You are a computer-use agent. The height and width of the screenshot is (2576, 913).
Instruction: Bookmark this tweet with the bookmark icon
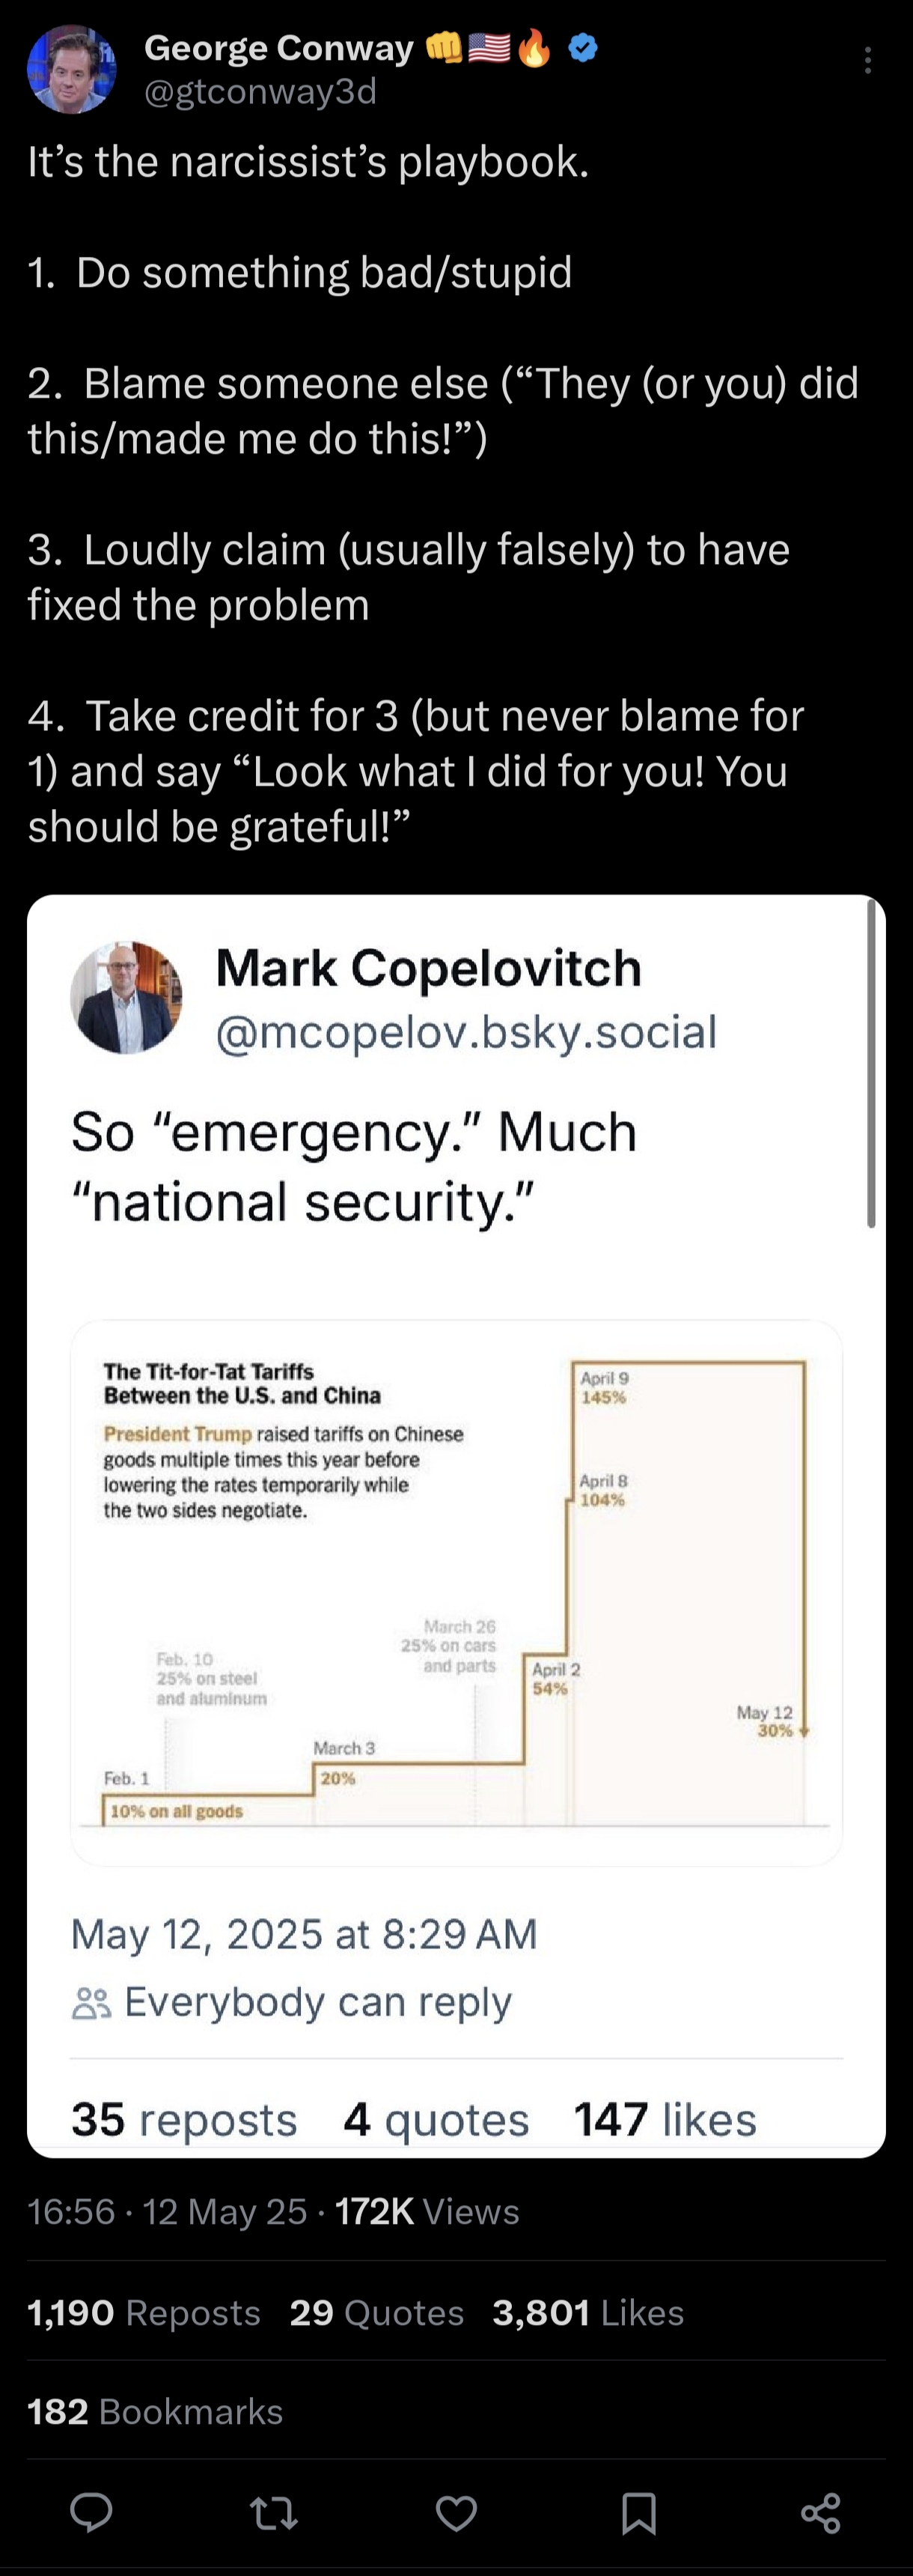tap(638, 2511)
